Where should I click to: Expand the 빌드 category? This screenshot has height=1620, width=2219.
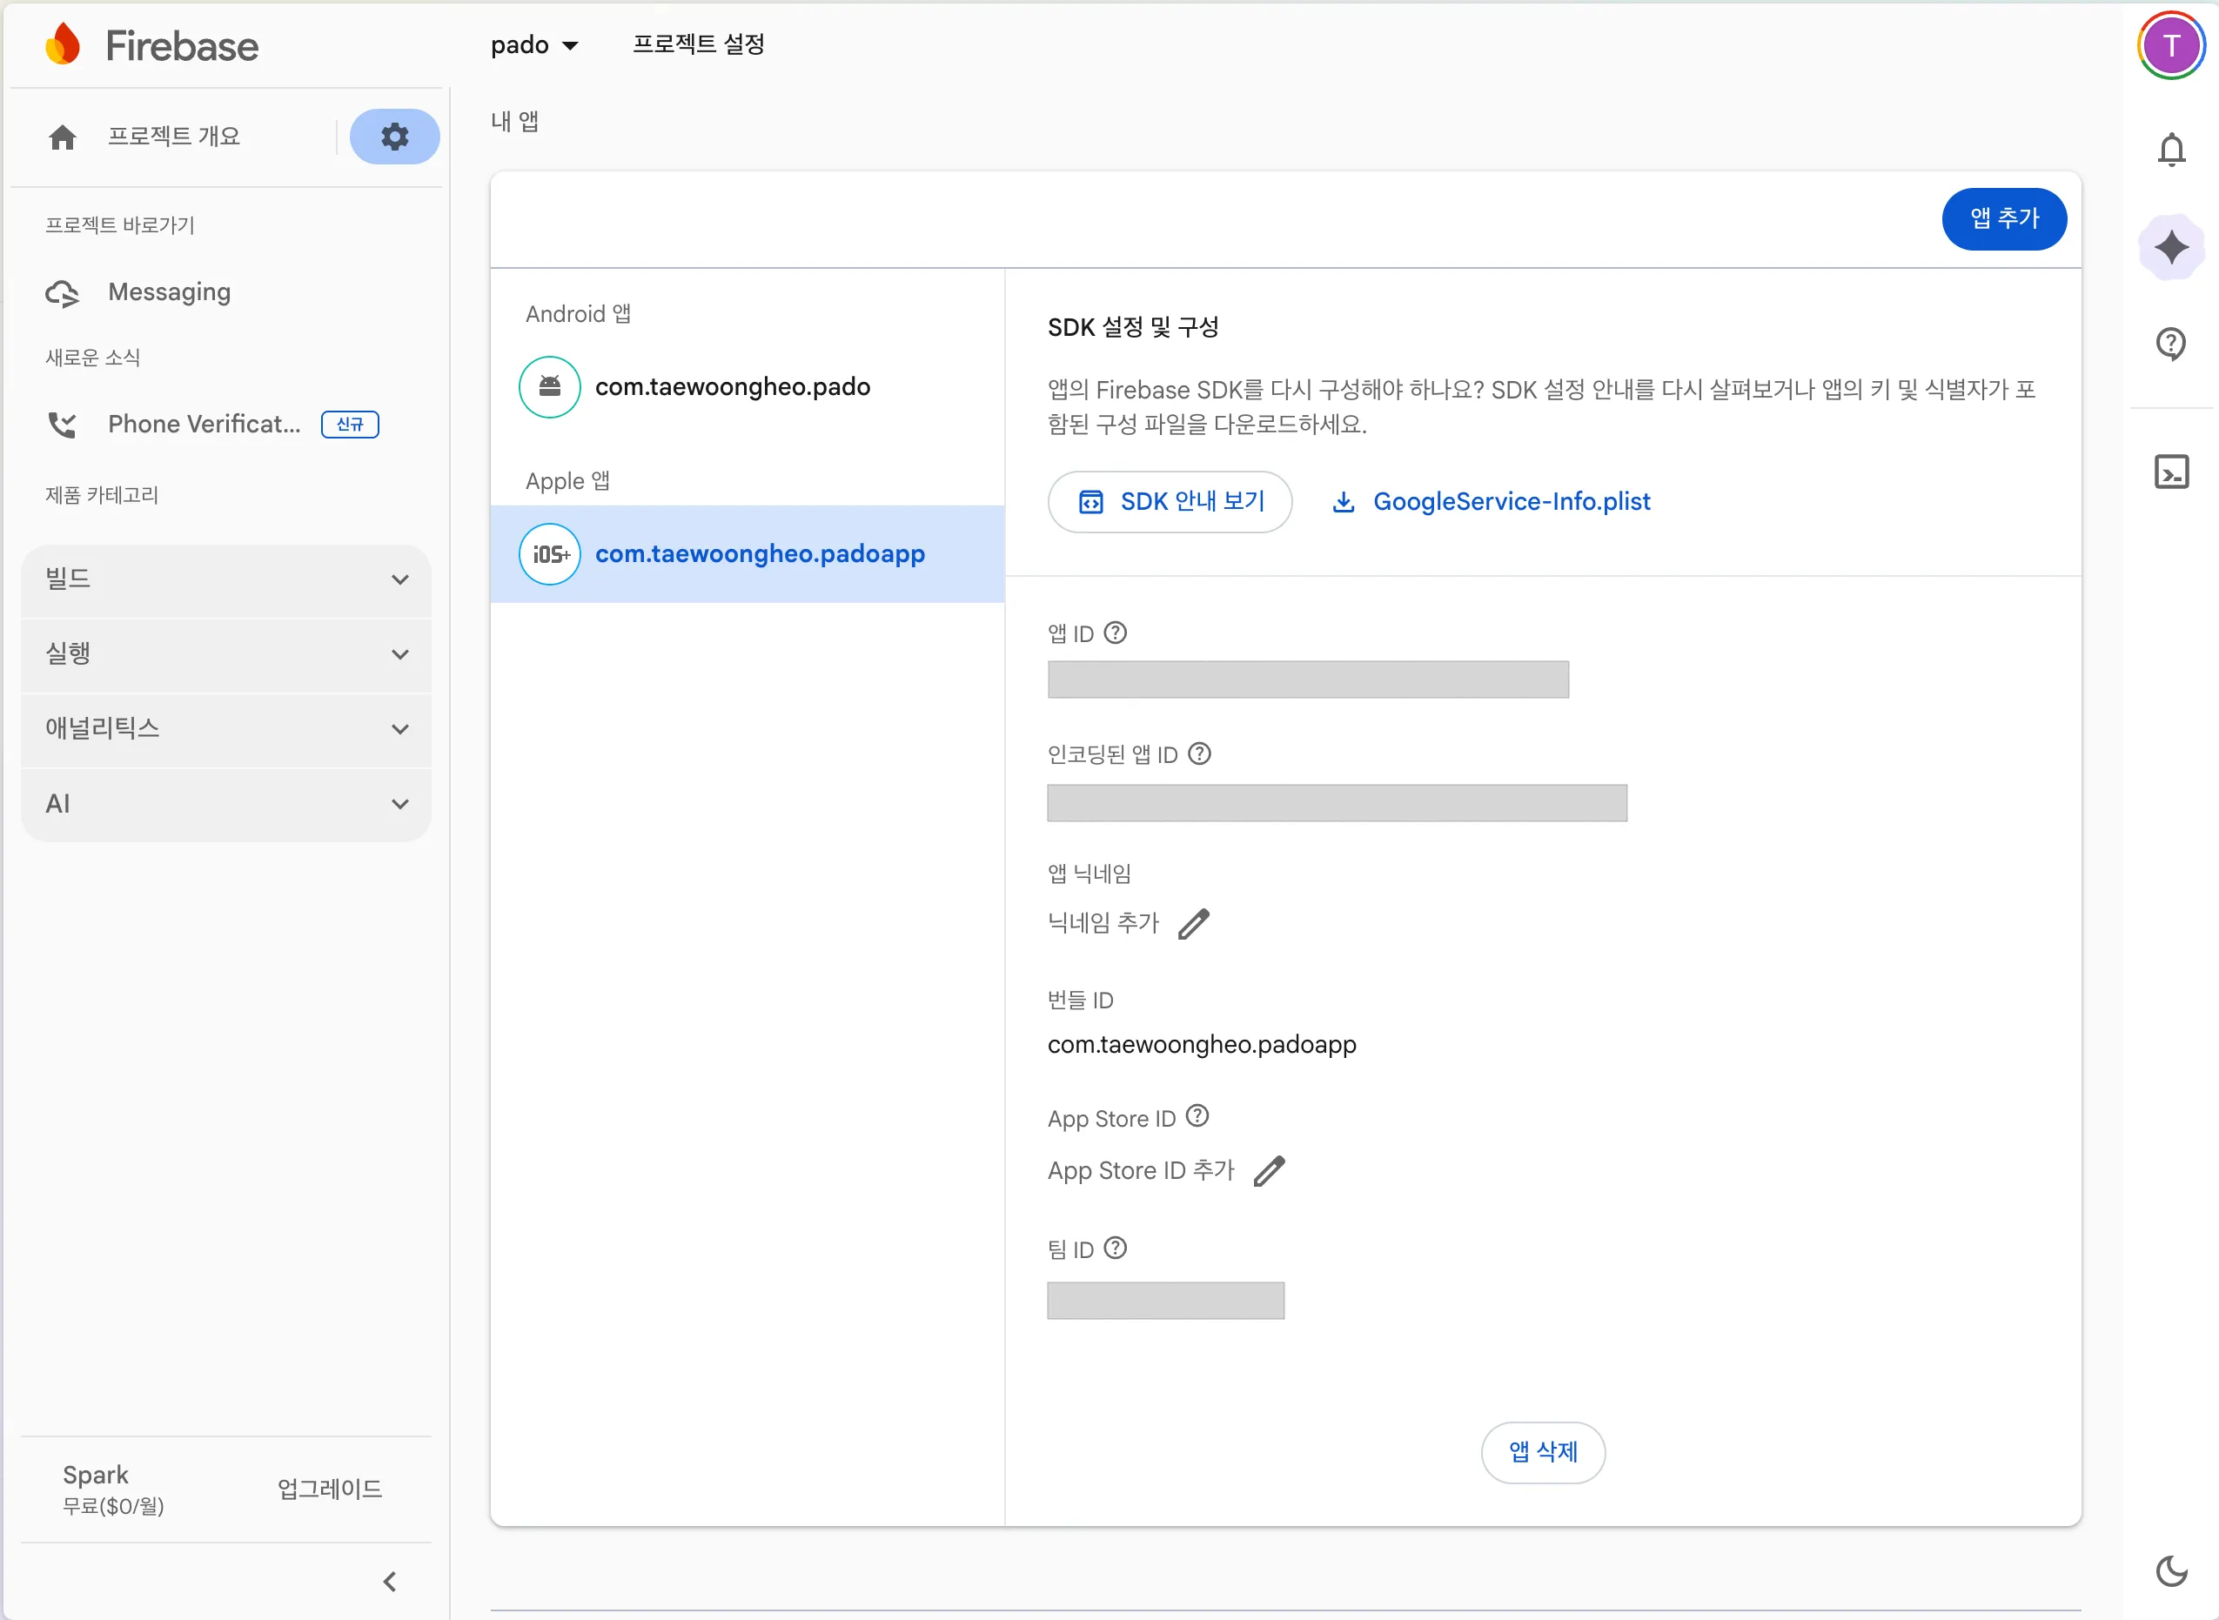(x=225, y=579)
